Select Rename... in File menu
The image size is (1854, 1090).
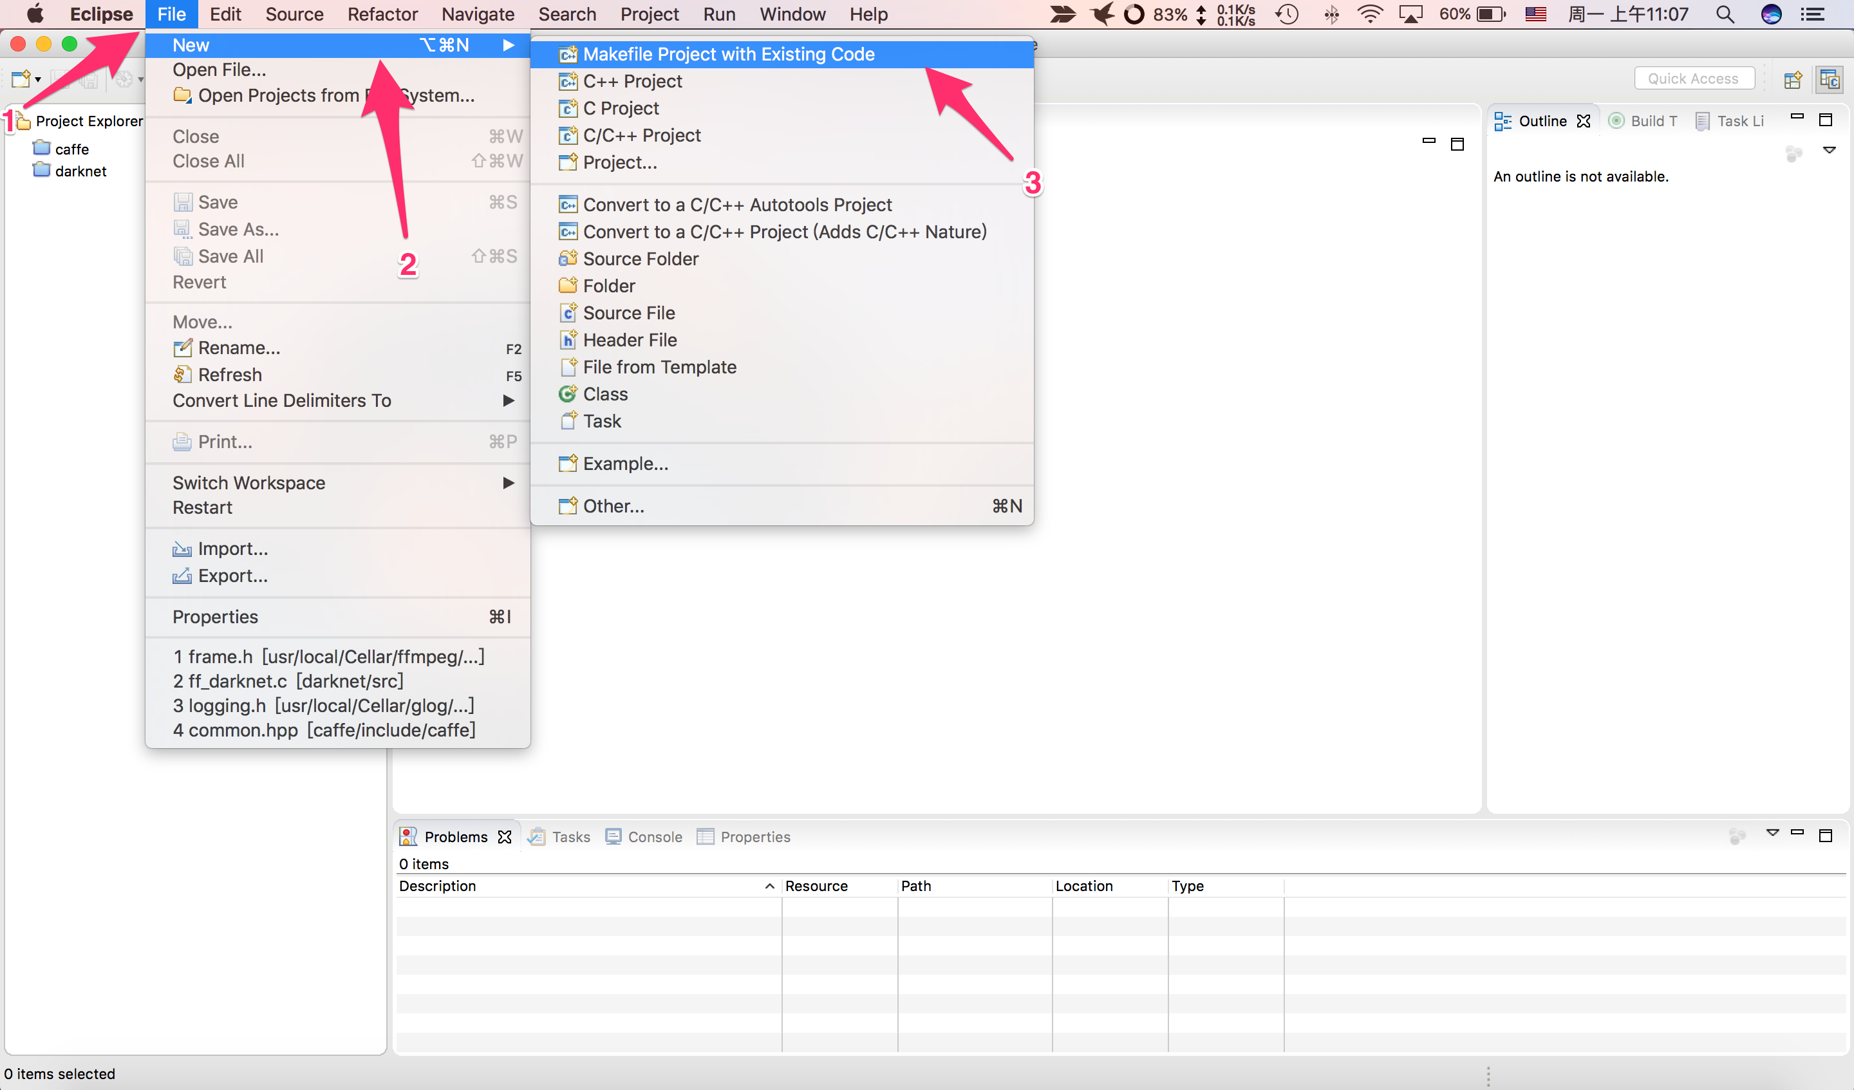338,348
